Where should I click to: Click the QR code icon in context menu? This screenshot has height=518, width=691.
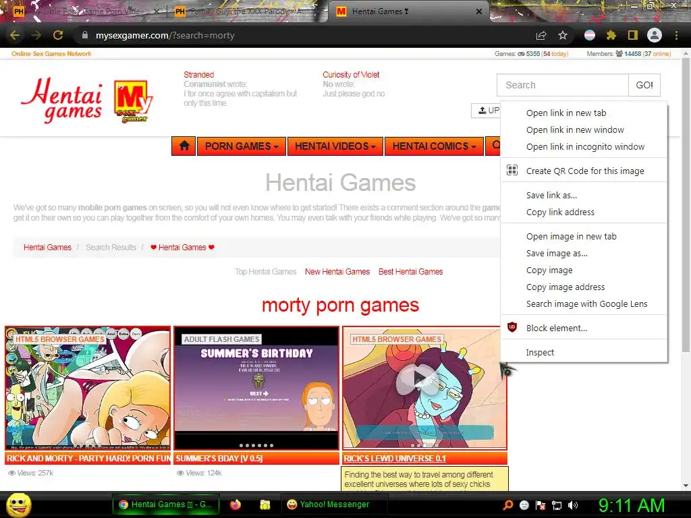click(512, 171)
